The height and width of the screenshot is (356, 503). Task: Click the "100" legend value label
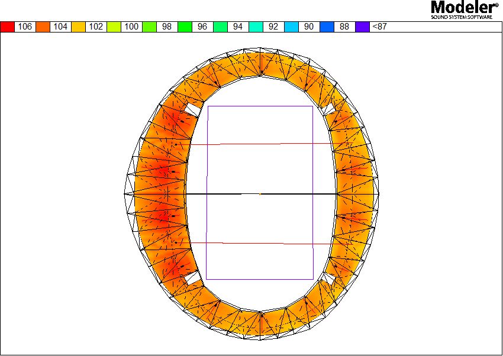132,27
